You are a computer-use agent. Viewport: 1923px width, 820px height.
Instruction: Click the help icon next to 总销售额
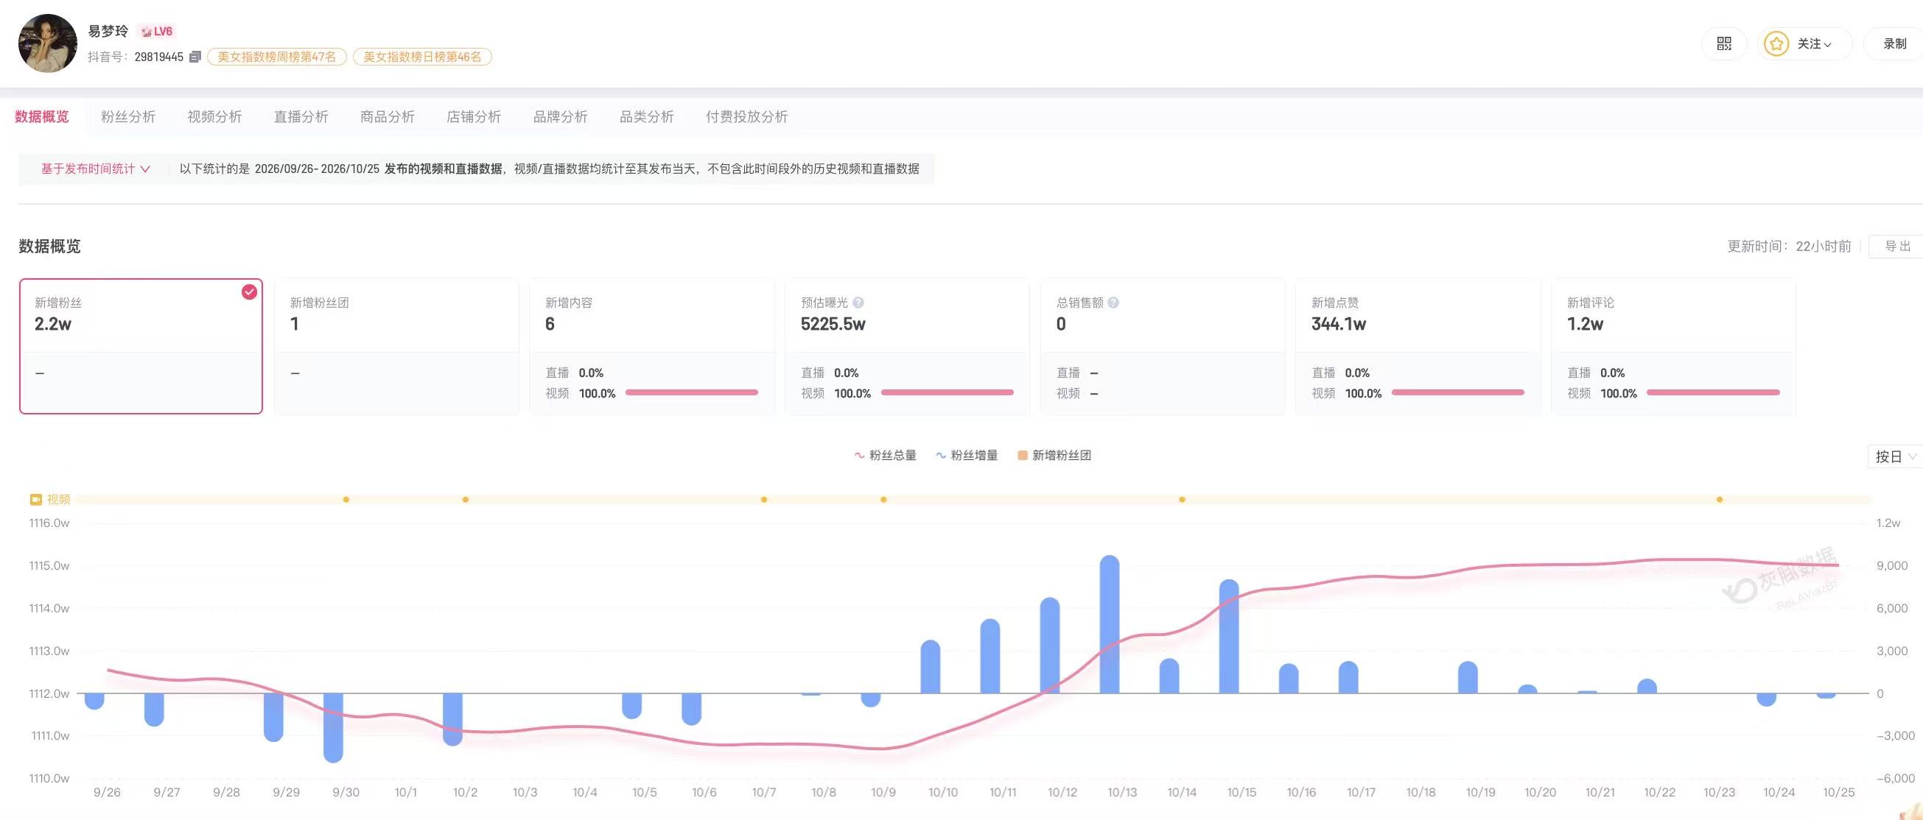click(x=1113, y=303)
